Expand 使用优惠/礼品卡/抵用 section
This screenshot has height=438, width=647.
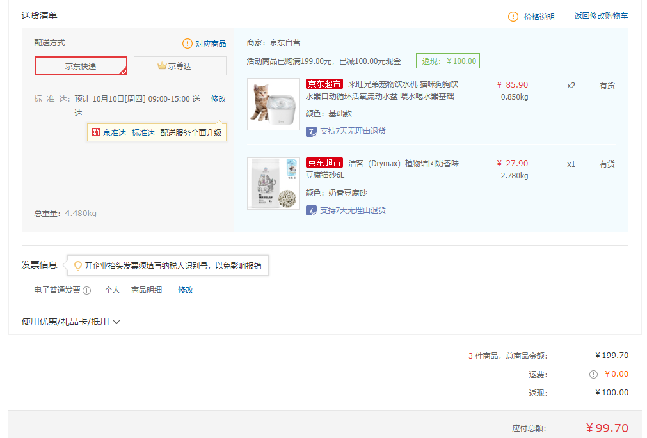tap(71, 322)
